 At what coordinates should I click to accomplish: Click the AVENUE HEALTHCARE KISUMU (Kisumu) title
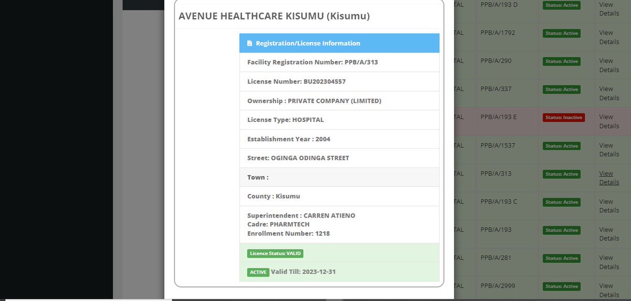point(274,16)
